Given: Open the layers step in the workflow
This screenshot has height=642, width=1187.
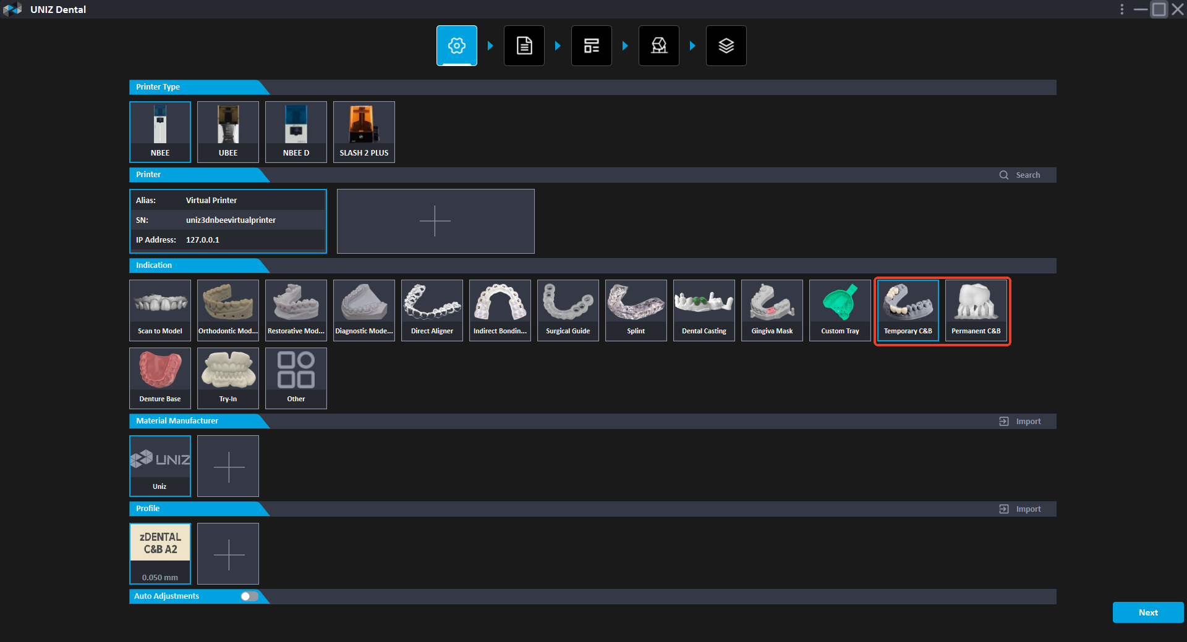Looking at the screenshot, I should (x=726, y=46).
